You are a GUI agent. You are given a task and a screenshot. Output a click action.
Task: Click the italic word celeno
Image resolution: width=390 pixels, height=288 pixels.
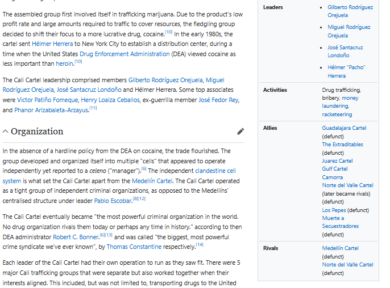click(98, 171)
